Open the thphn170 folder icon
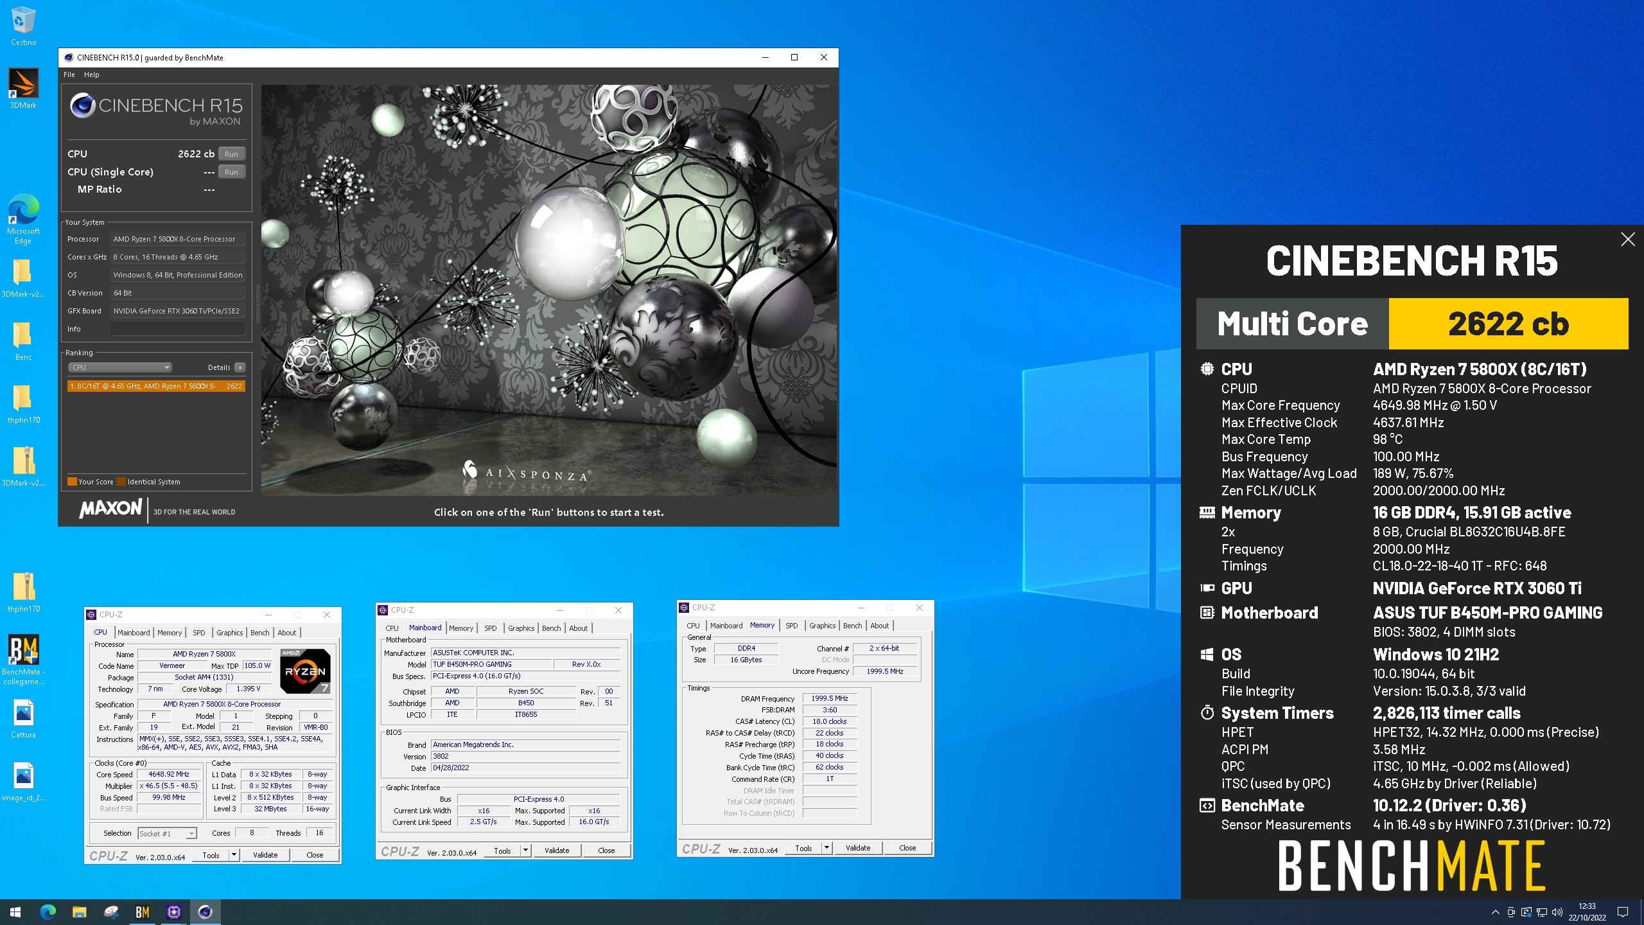This screenshot has width=1644, height=925. coord(23,404)
